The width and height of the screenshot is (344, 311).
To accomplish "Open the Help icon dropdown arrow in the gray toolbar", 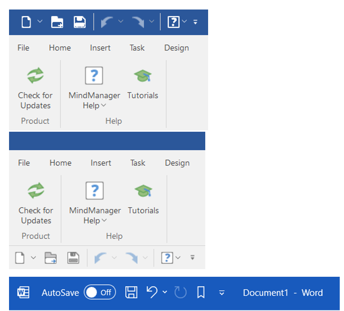I will (x=178, y=258).
